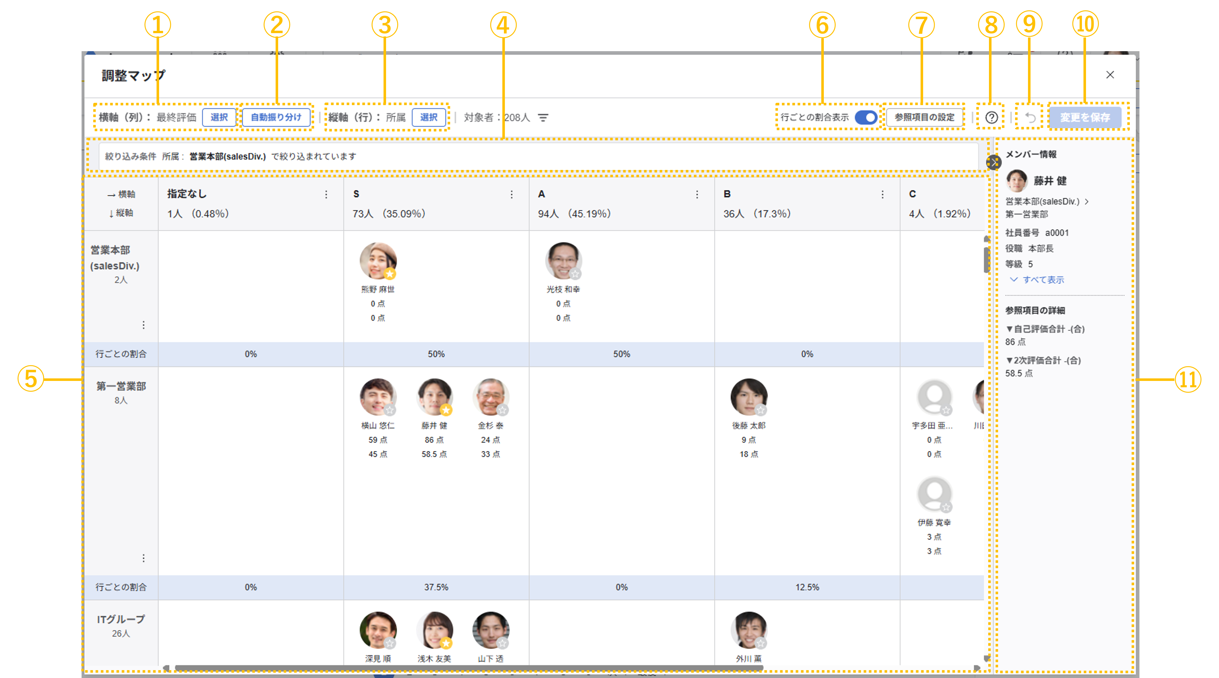Open the S column three-dot menu
This screenshot has width=1219, height=678.
[x=511, y=195]
